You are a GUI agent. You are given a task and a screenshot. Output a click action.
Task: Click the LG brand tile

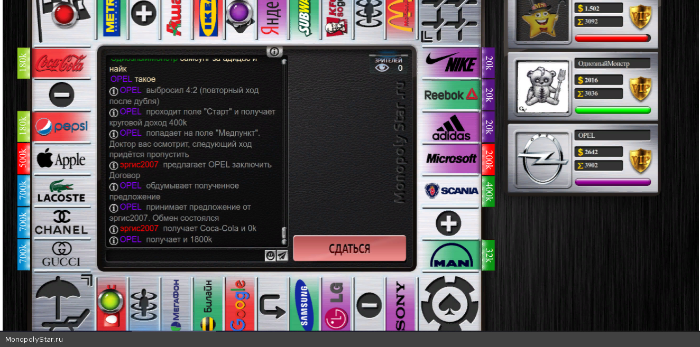[x=337, y=304]
